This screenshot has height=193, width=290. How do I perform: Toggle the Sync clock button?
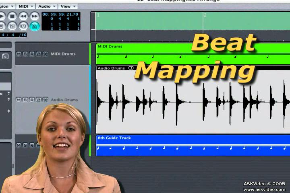(x=23, y=26)
